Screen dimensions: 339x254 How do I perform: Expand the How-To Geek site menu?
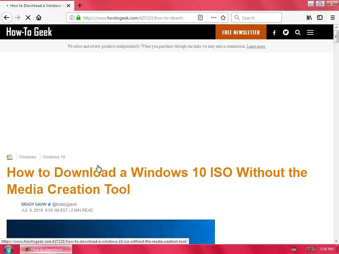click(x=310, y=32)
